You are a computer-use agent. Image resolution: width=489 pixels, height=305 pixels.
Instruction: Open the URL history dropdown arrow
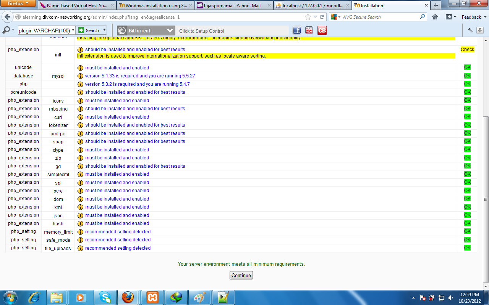click(x=315, y=17)
